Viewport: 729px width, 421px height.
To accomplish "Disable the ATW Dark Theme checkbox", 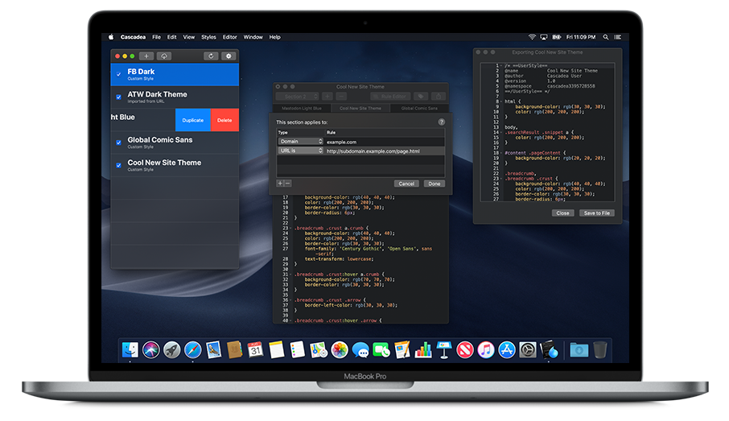I will (x=119, y=97).
